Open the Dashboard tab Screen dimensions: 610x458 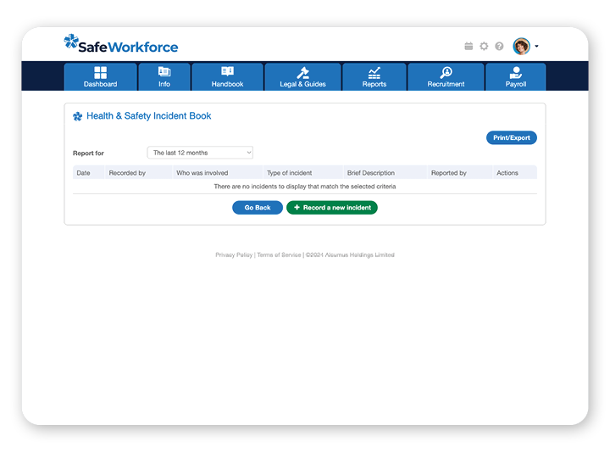(100, 77)
